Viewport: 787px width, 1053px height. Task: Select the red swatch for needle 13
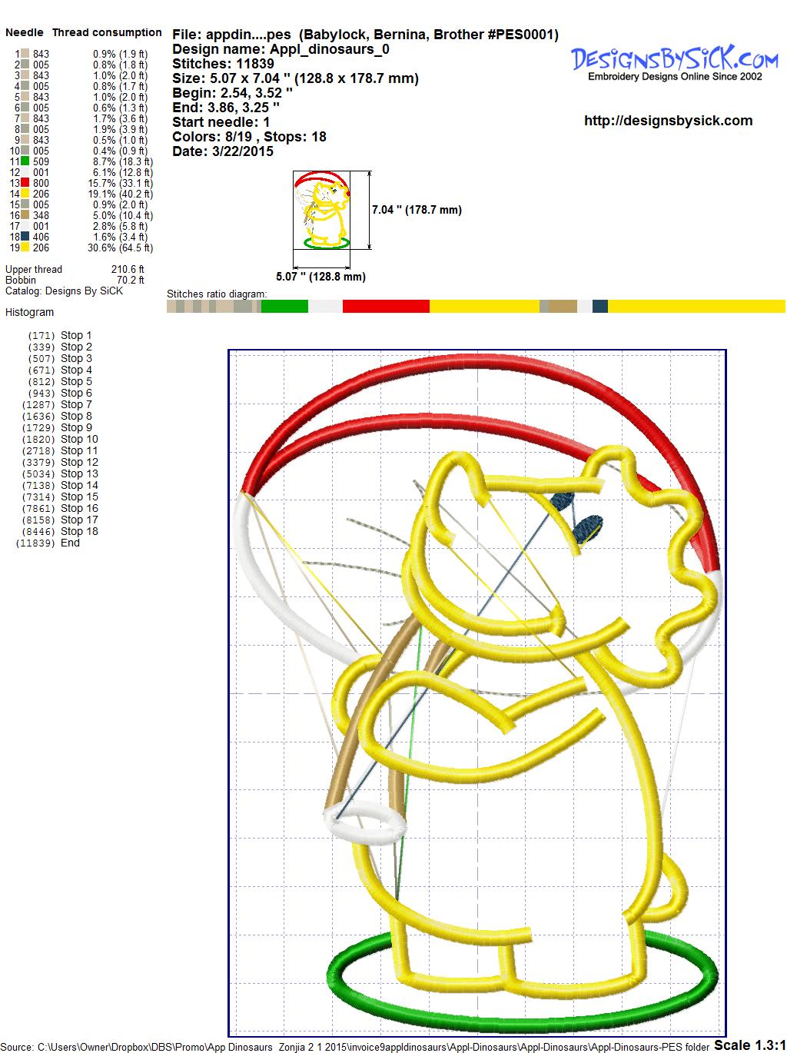pyautogui.click(x=25, y=183)
